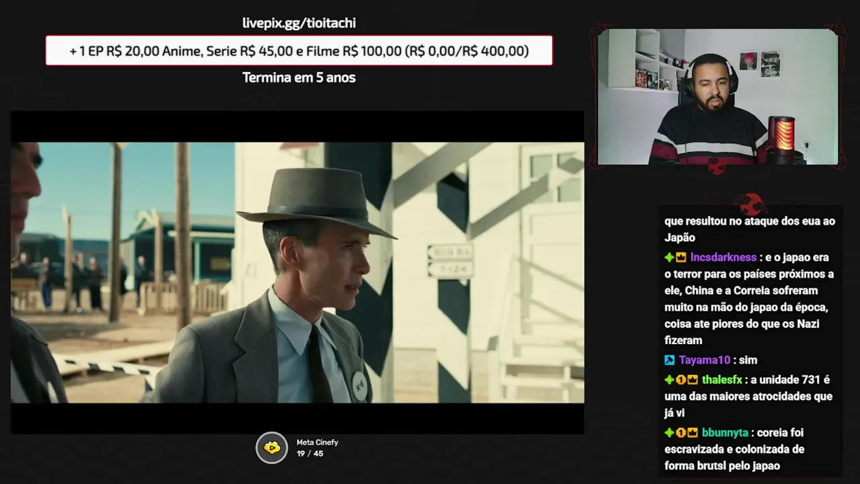Click the thalesfx username in chat
Screen dimensions: 860x484
pyautogui.click(x=722, y=380)
